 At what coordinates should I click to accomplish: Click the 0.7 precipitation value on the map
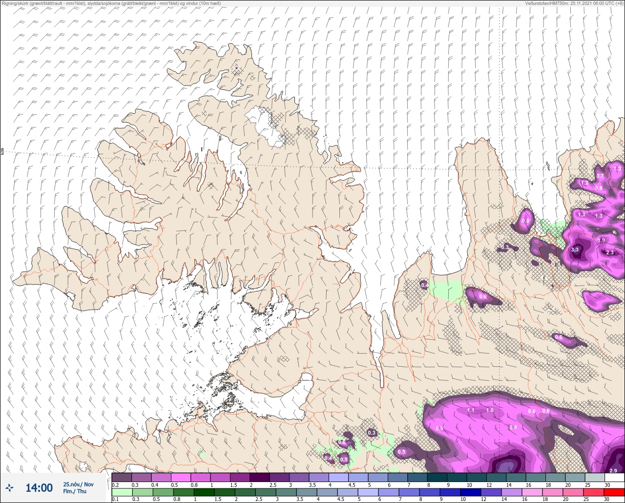pos(600,176)
